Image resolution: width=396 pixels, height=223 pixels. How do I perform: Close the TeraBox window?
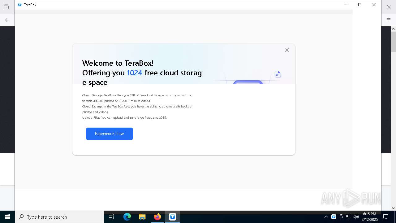pyautogui.click(x=374, y=5)
